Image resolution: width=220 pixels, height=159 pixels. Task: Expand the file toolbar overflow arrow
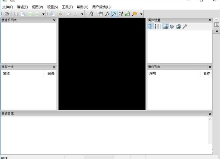point(43,14)
